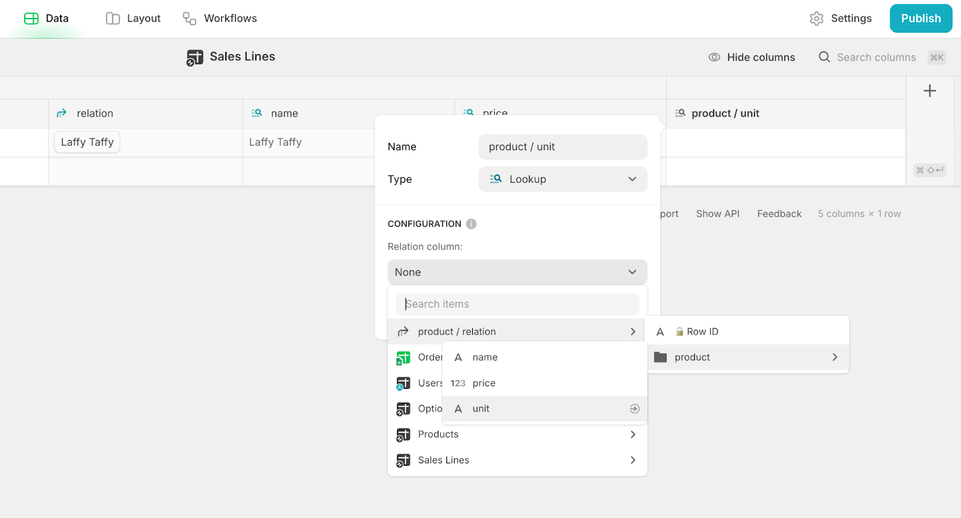This screenshot has width=961, height=518.
Task: Click the product / relation arrow icon
Action: tap(403, 332)
